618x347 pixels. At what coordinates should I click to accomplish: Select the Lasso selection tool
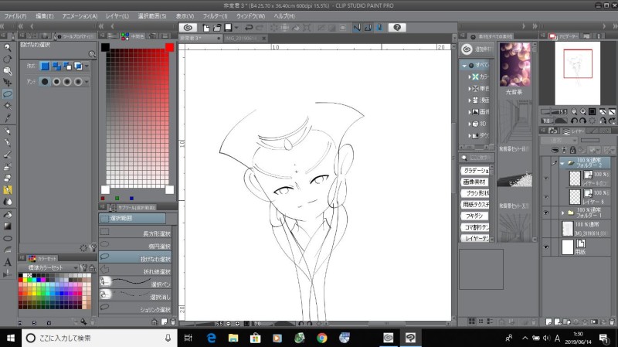[7, 94]
